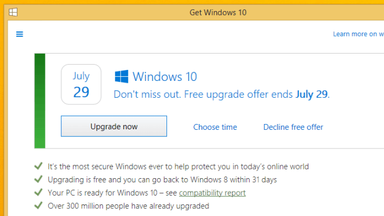Open the compatibility report link
This screenshot has width=384, height=216.
coord(212,193)
